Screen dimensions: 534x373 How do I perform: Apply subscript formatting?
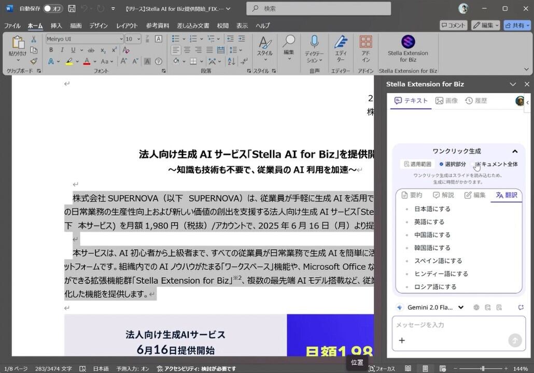click(x=103, y=50)
